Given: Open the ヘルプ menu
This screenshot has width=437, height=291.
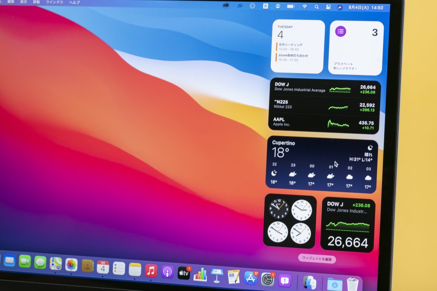Looking at the screenshot, I should tap(74, 3).
